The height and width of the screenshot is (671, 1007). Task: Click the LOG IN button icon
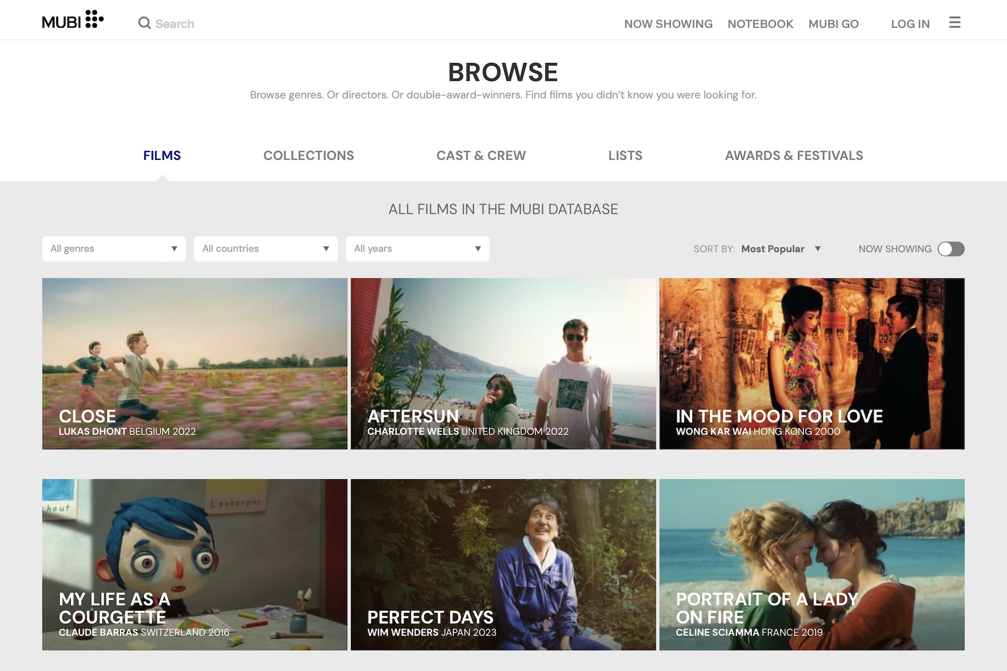click(x=910, y=23)
